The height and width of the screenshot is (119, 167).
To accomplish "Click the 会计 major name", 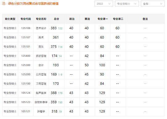I will [x=41, y=65].
